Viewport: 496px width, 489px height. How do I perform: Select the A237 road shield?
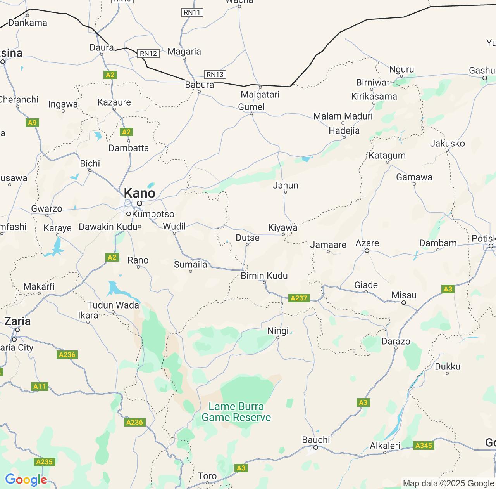[x=299, y=298]
